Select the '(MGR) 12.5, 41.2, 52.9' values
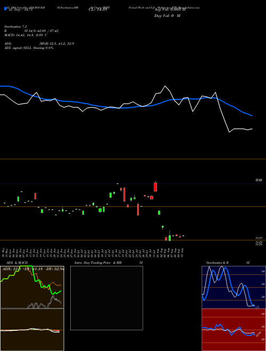The height and width of the screenshot is (351, 266). point(56,44)
